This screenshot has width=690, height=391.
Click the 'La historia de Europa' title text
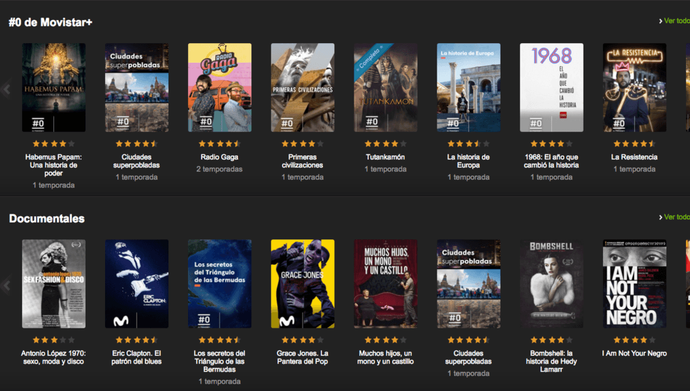468,161
